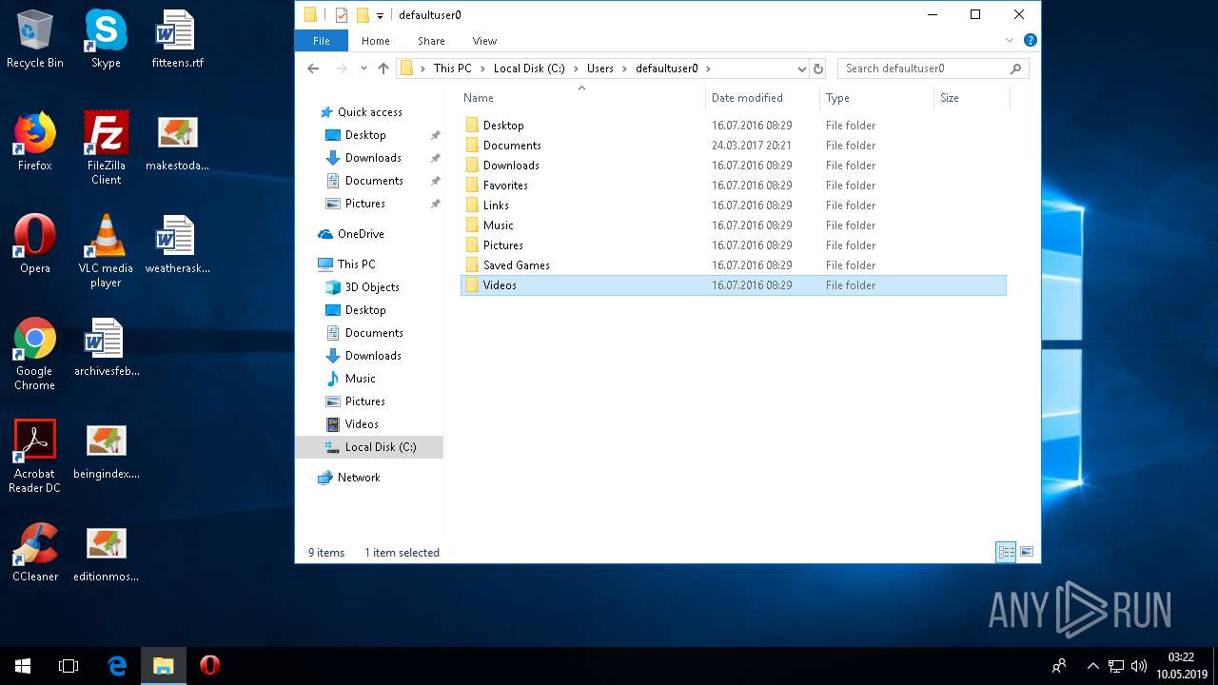The height and width of the screenshot is (685, 1218).
Task: Select Videos under This PC in sidebar
Action: tap(362, 424)
